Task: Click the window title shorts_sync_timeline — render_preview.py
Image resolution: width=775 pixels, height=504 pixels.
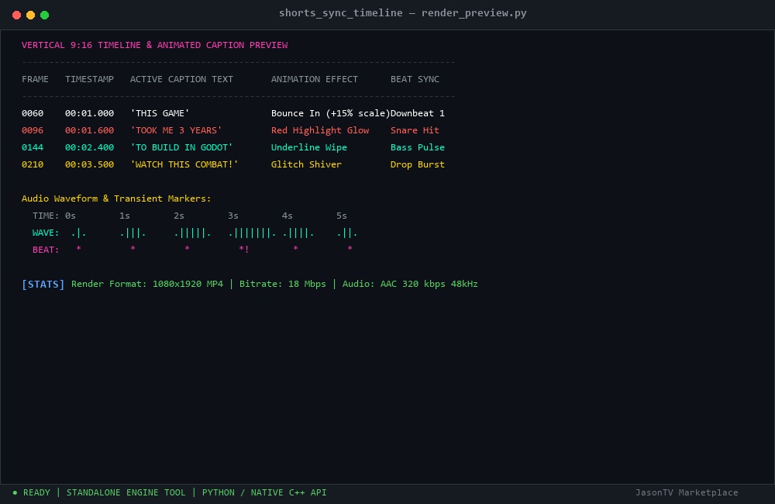Action: coord(403,13)
